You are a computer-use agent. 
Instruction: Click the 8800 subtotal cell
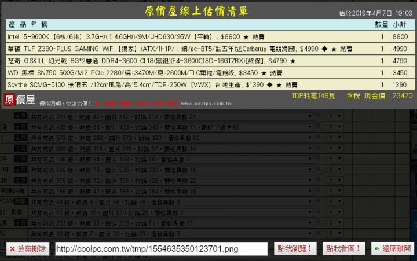click(x=400, y=36)
